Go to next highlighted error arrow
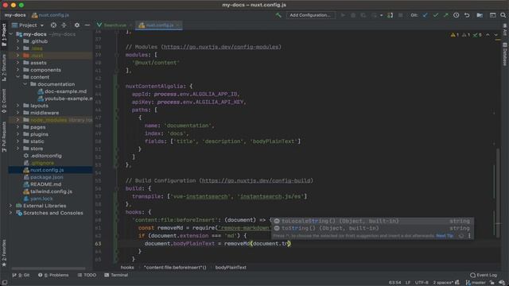Image resolution: width=509 pixels, height=286 pixels. coord(495,35)
